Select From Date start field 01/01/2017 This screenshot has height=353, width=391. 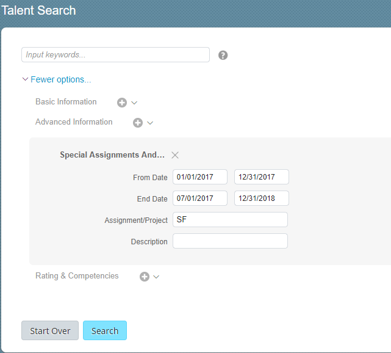pyautogui.click(x=200, y=176)
